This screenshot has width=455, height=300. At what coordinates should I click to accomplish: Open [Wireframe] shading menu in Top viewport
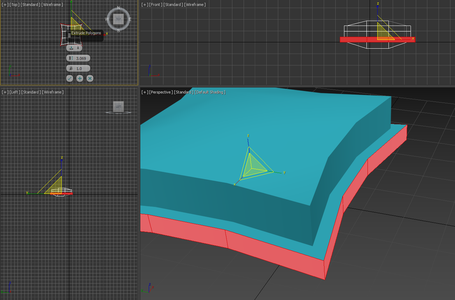(52, 5)
